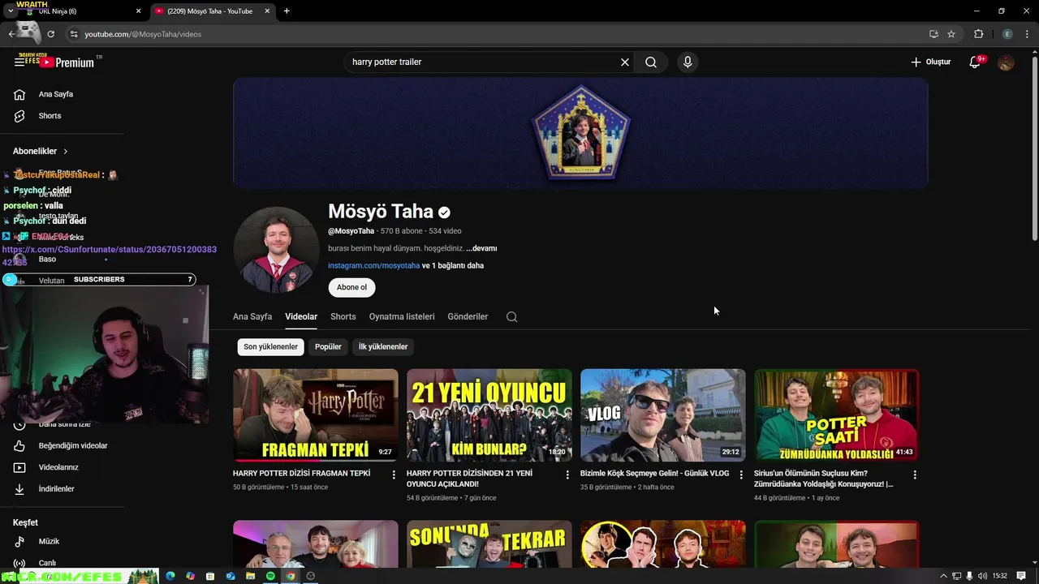
Task: Open the YouTube account avatar menu
Action: 1006,62
